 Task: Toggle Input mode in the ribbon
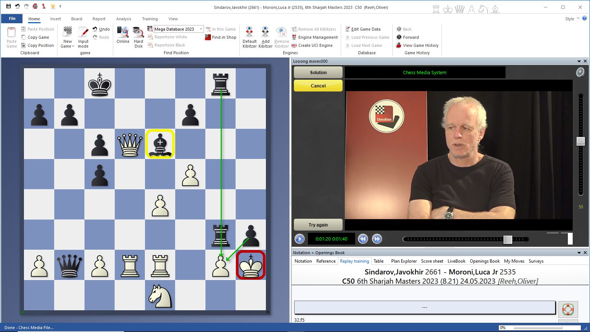click(x=83, y=32)
